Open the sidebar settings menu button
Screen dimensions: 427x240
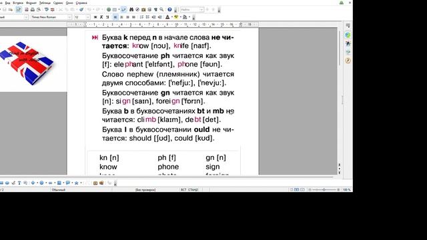click(348, 25)
